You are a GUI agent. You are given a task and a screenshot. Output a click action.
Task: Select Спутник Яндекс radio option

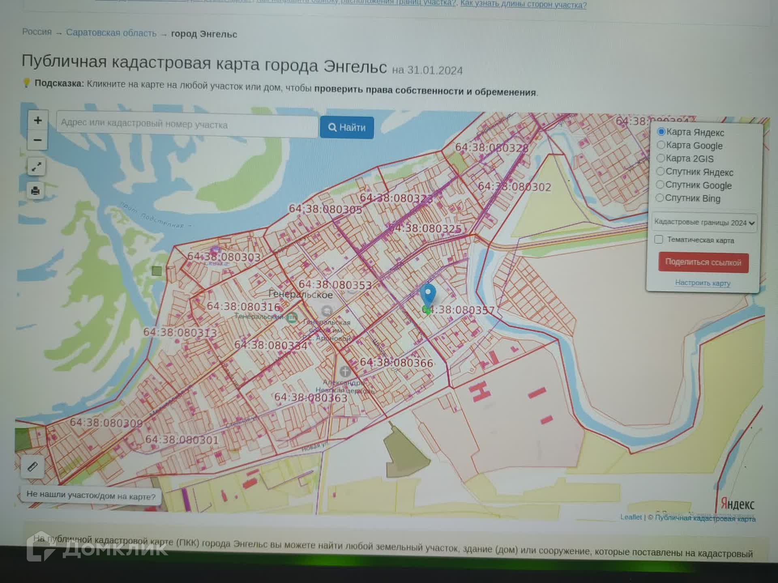tap(660, 171)
